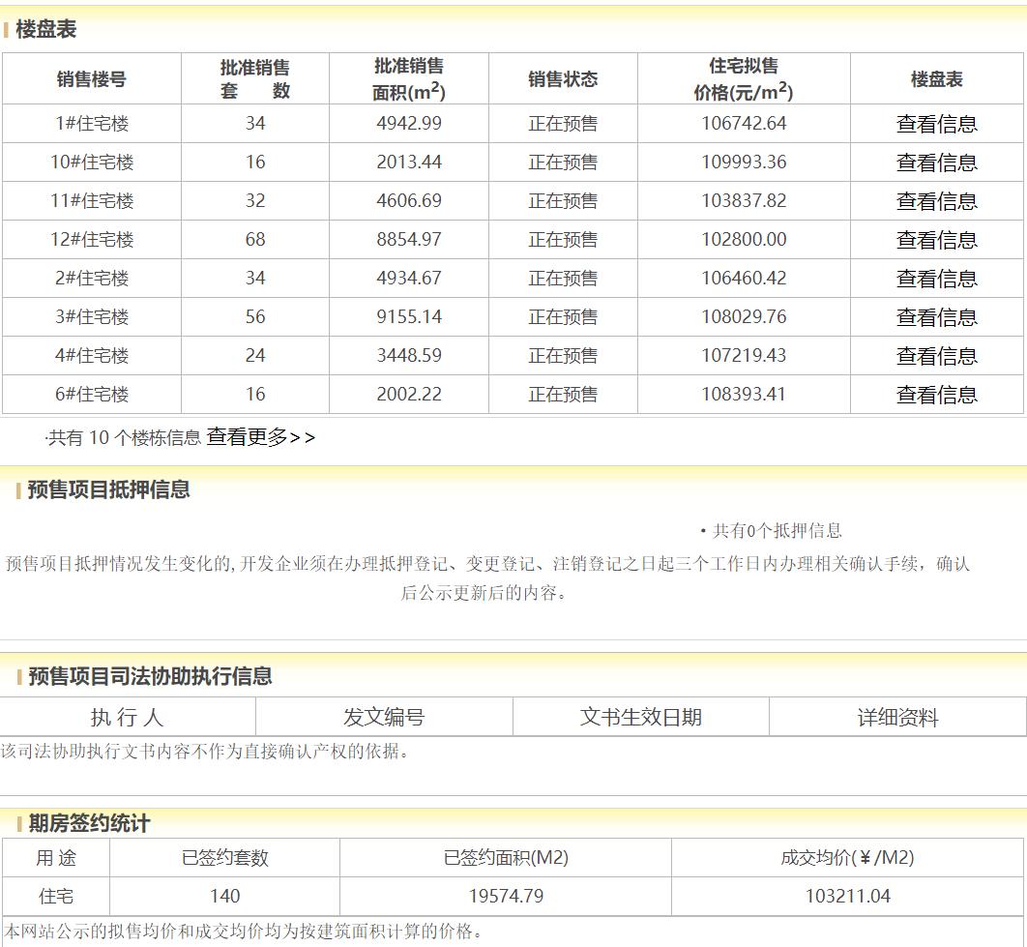
Task: Click the 预售项目抵押信息 section heading
Action: 108,489
